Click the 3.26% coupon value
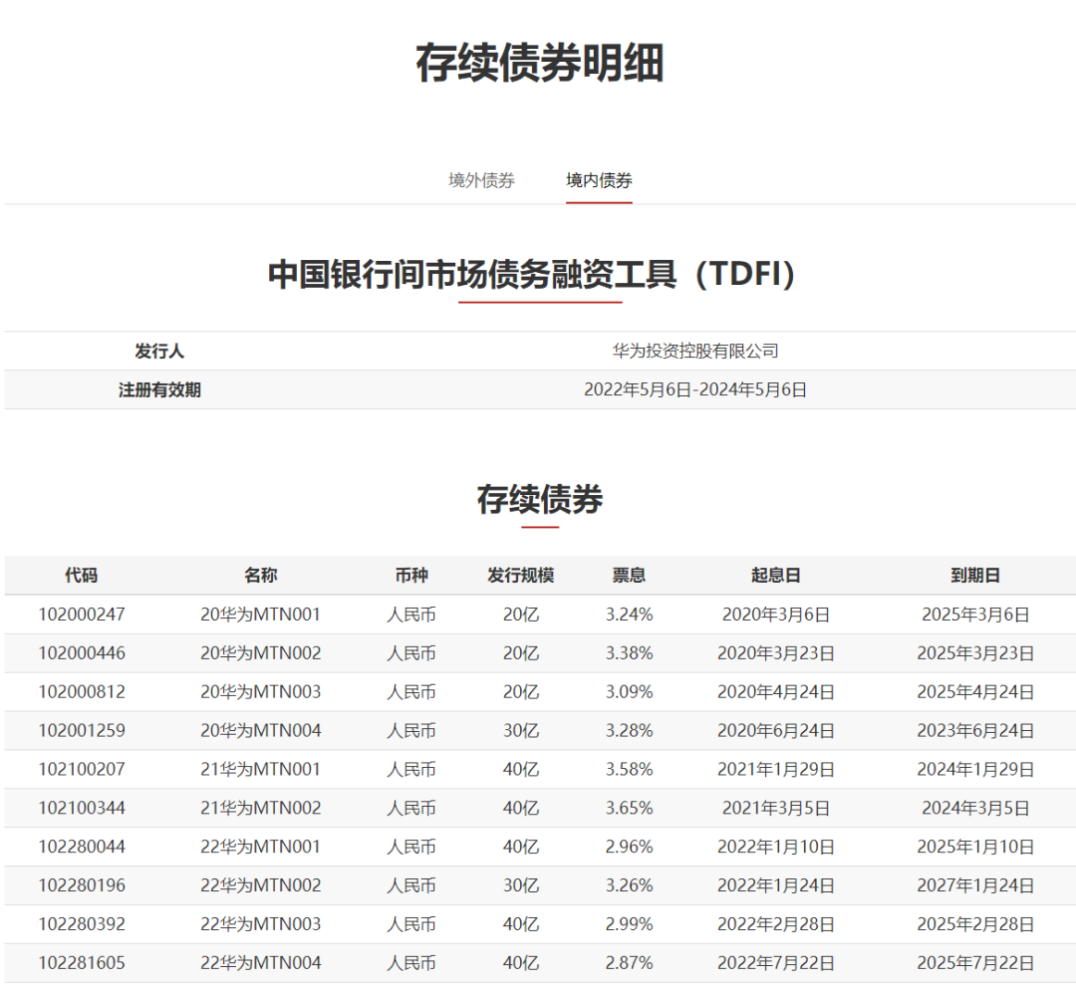1076x991 pixels. pyautogui.click(x=630, y=885)
